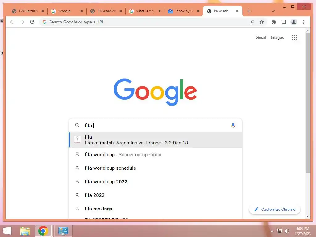Select the 'fifa rankings' suggestion
Screen dimensions: 316x237
click(155, 209)
